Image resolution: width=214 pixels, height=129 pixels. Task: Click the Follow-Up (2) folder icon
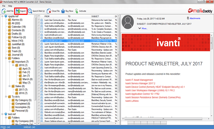tap(9, 37)
